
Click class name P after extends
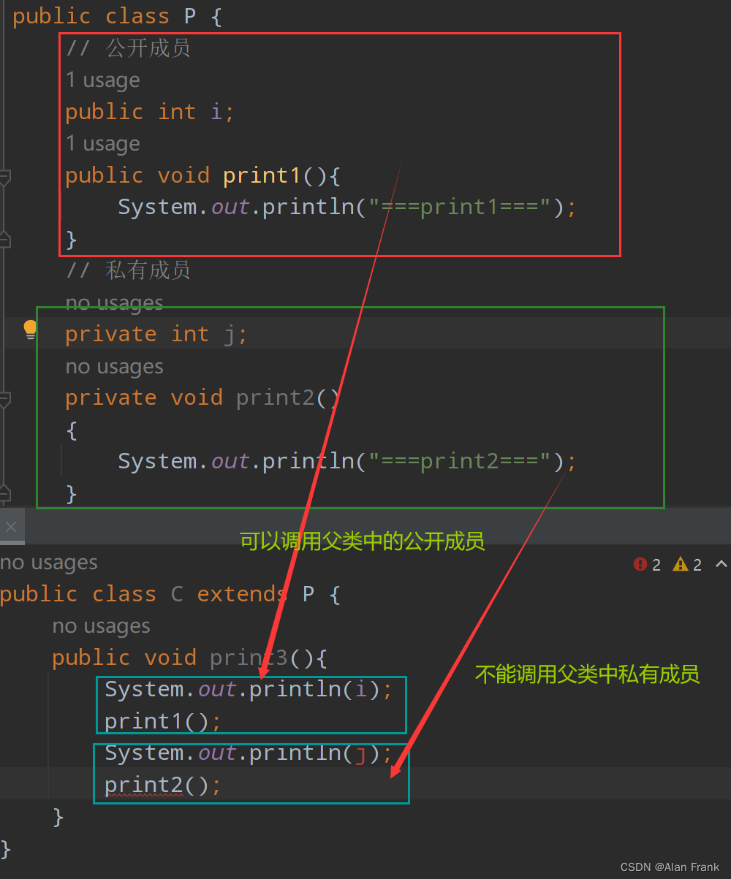tap(308, 594)
